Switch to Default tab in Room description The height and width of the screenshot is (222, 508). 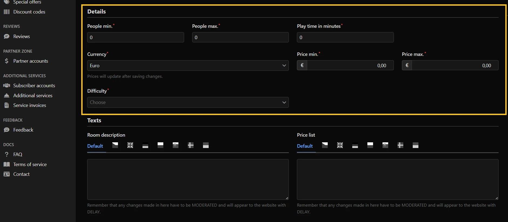(95, 146)
